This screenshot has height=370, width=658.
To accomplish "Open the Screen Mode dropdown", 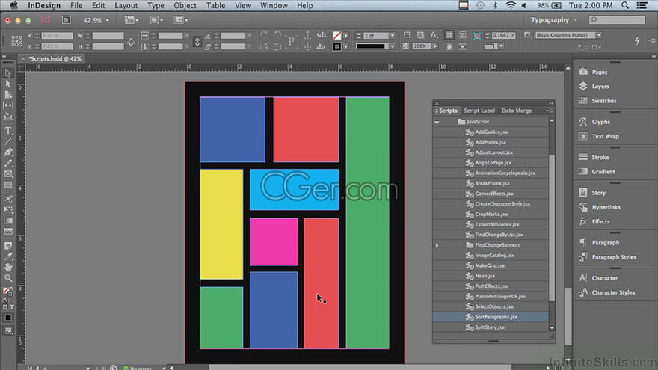I will 156,19.
